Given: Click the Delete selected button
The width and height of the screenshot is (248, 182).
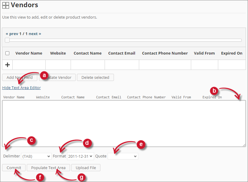Looking at the screenshot, I should point(95,77).
